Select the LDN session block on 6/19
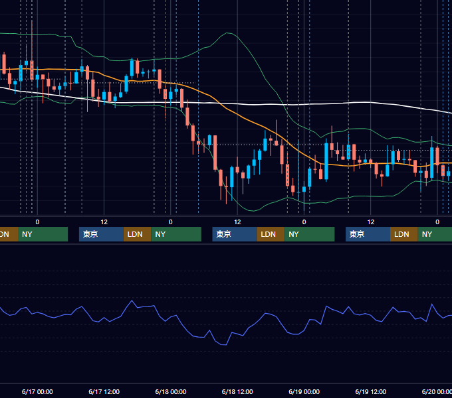The image size is (452, 398). pyautogui.click(x=404, y=234)
